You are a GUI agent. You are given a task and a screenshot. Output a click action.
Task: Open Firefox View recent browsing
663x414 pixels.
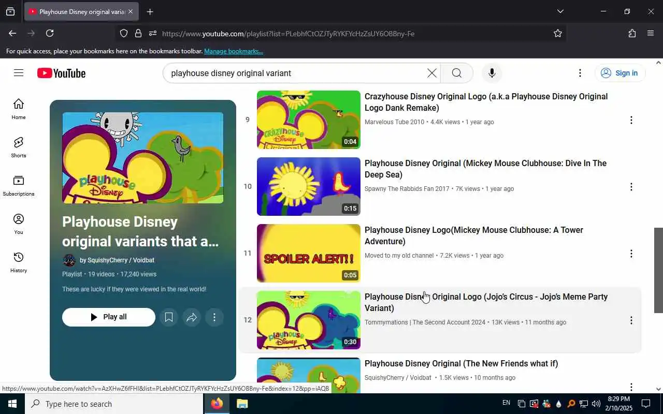(x=10, y=11)
